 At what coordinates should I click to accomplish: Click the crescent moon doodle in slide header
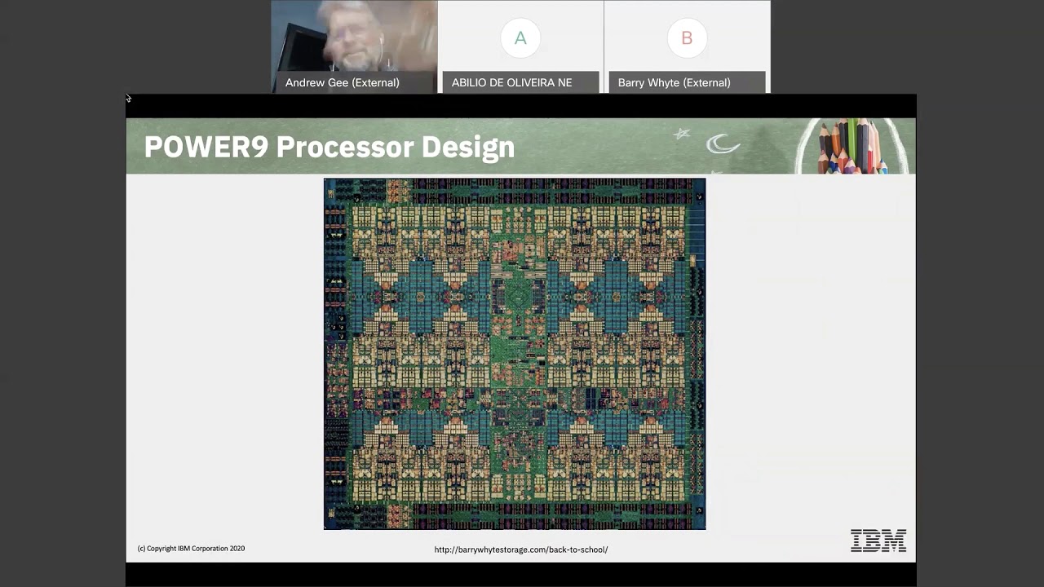pyautogui.click(x=723, y=144)
